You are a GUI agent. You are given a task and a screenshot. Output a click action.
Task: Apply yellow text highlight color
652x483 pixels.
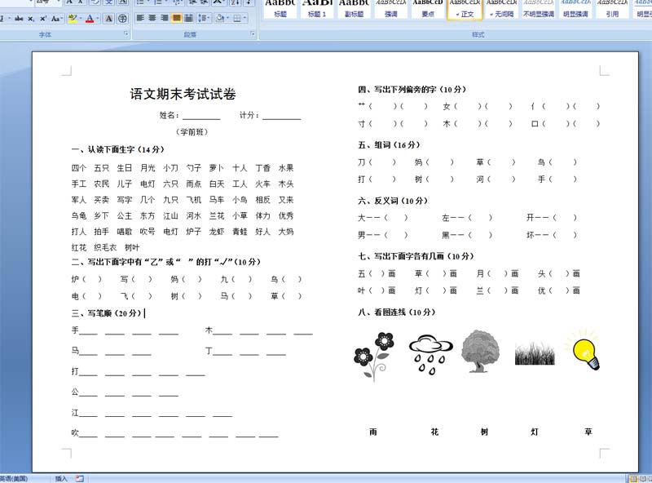point(73,18)
